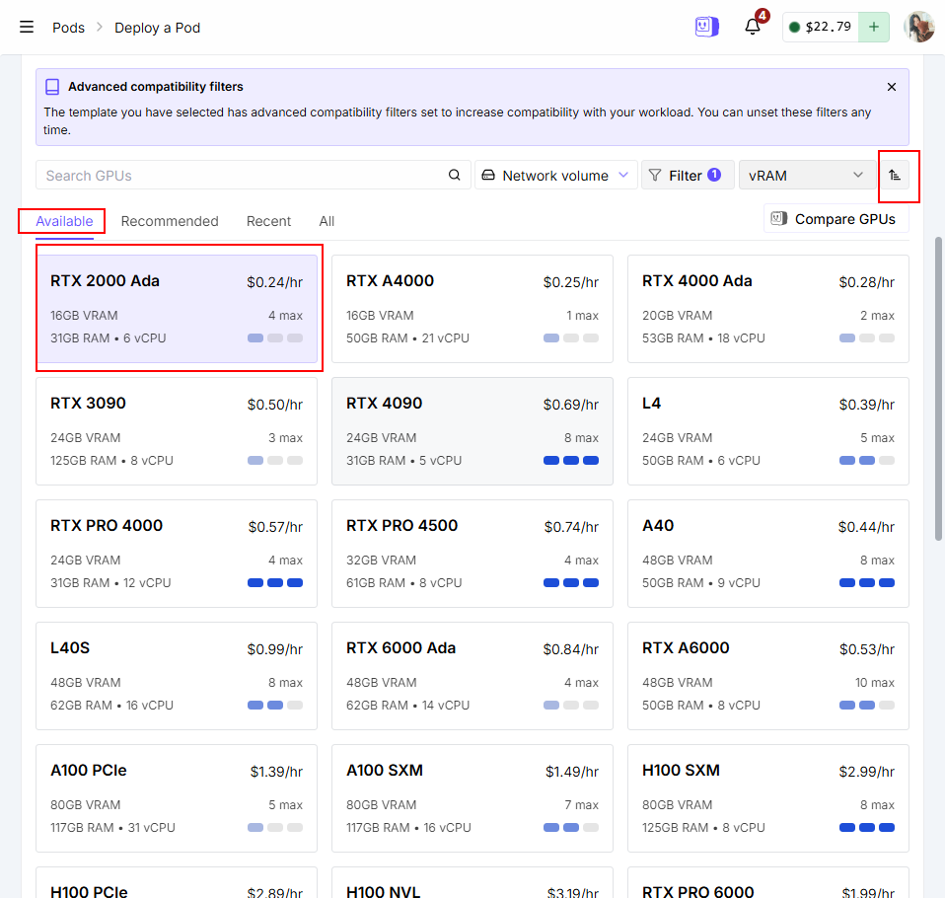Click the book icon in the compatibility banner
The height and width of the screenshot is (898, 945).
coord(52,87)
